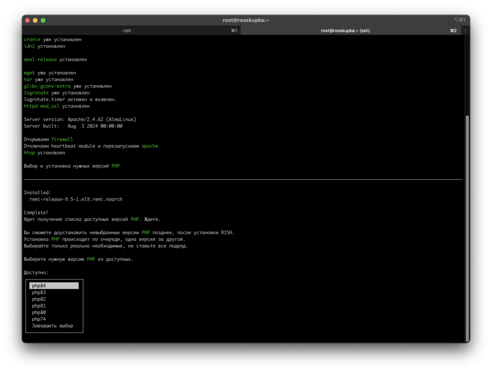Screen dimensions: 492x372
Task: Click the line 'httpd mod_ssl установлен'
Action: pos(57,106)
